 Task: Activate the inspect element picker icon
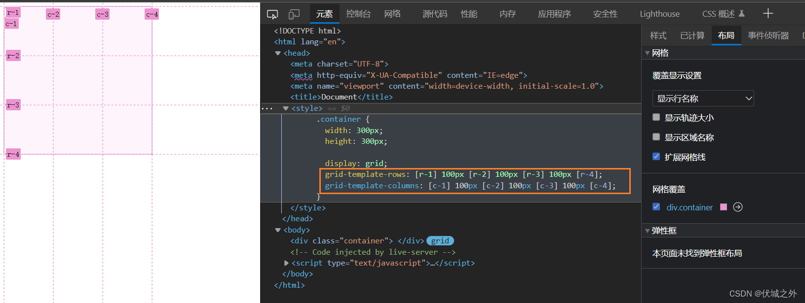point(272,14)
